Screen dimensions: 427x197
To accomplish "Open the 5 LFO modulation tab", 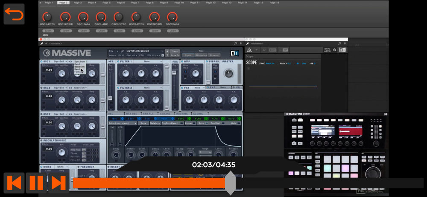I will click(181, 119).
